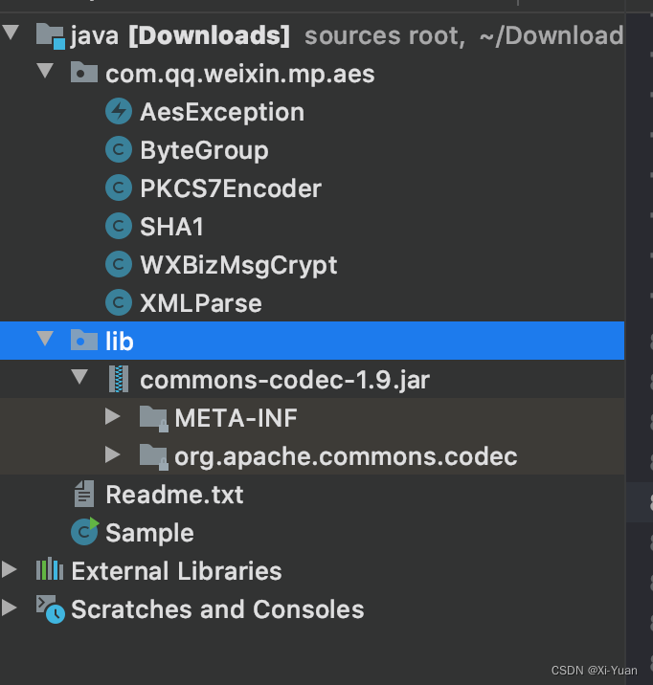Collapse the lib folder arrow

coord(45,339)
